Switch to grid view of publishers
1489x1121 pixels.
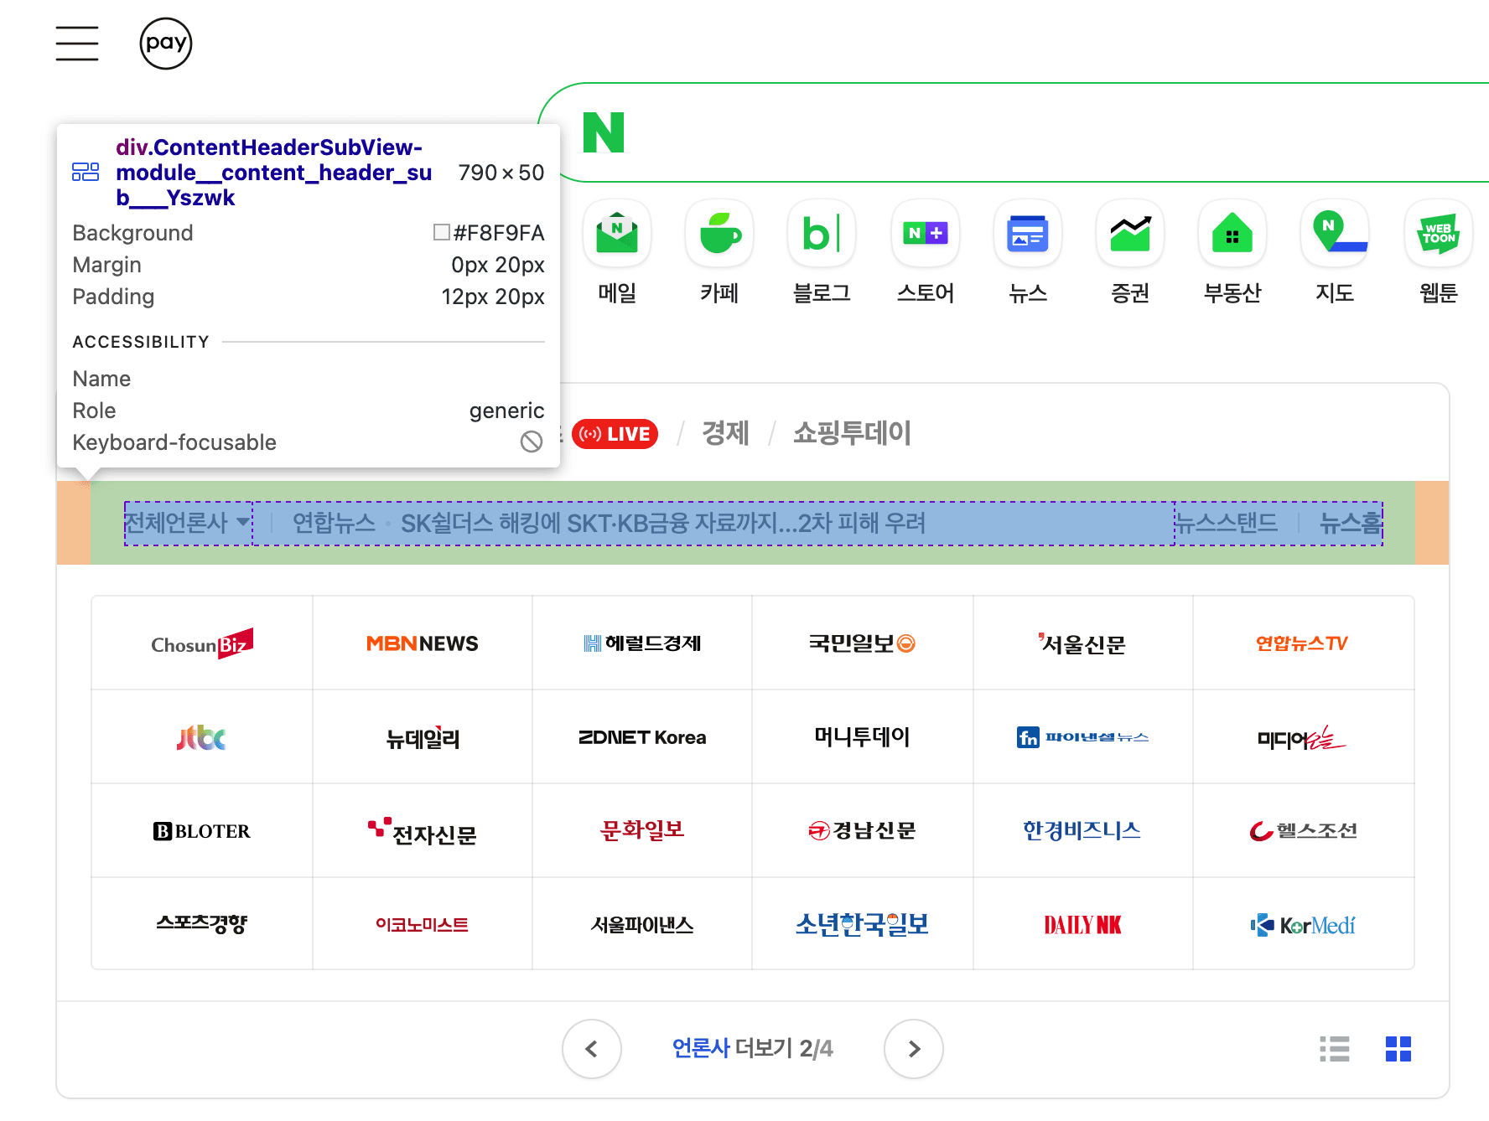[x=1398, y=1049]
